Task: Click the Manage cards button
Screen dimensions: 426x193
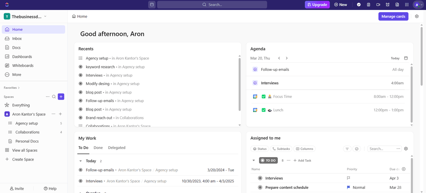Action: click(393, 16)
